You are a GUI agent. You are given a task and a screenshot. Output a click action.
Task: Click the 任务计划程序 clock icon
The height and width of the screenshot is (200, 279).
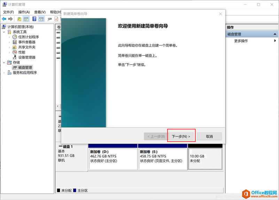pyautogui.click(x=15, y=37)
